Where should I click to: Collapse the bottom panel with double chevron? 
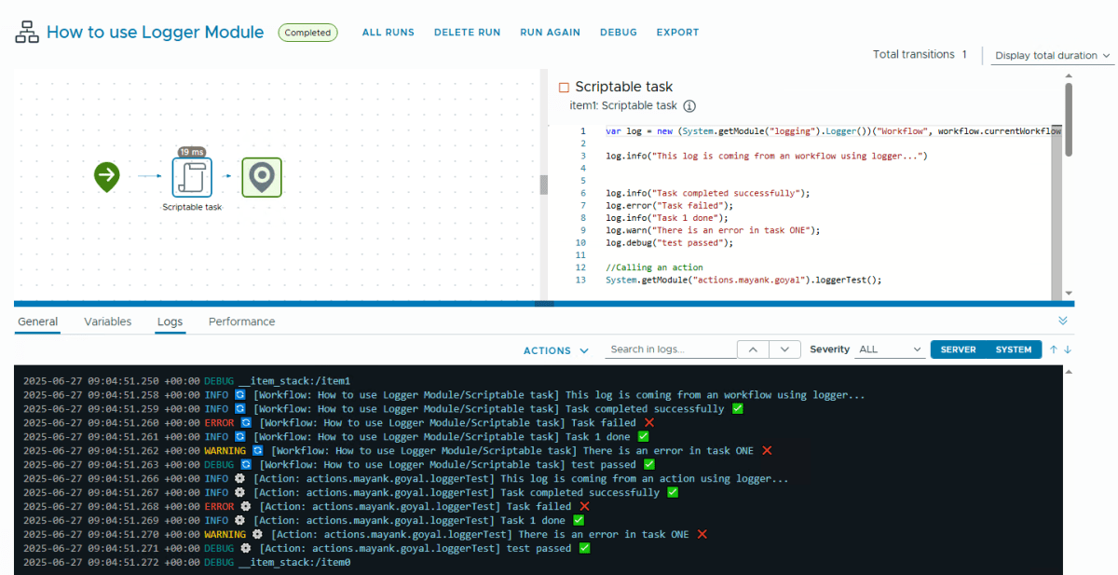[x=1063, y=321]
